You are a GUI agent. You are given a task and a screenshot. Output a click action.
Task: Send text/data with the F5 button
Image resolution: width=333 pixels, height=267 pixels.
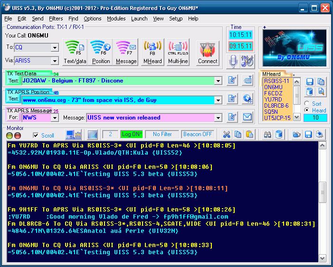tap(75, 52)
